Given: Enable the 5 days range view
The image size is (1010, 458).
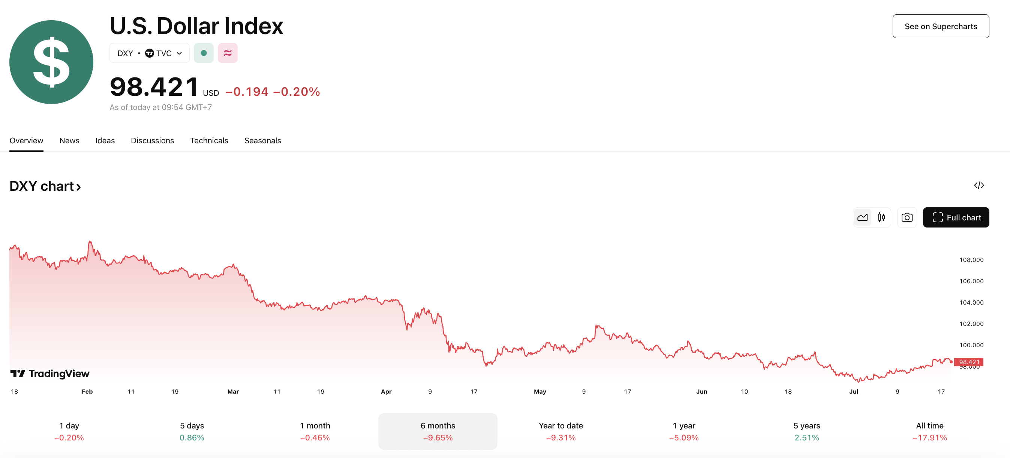Looking at the screenshot, I should 192,431.
